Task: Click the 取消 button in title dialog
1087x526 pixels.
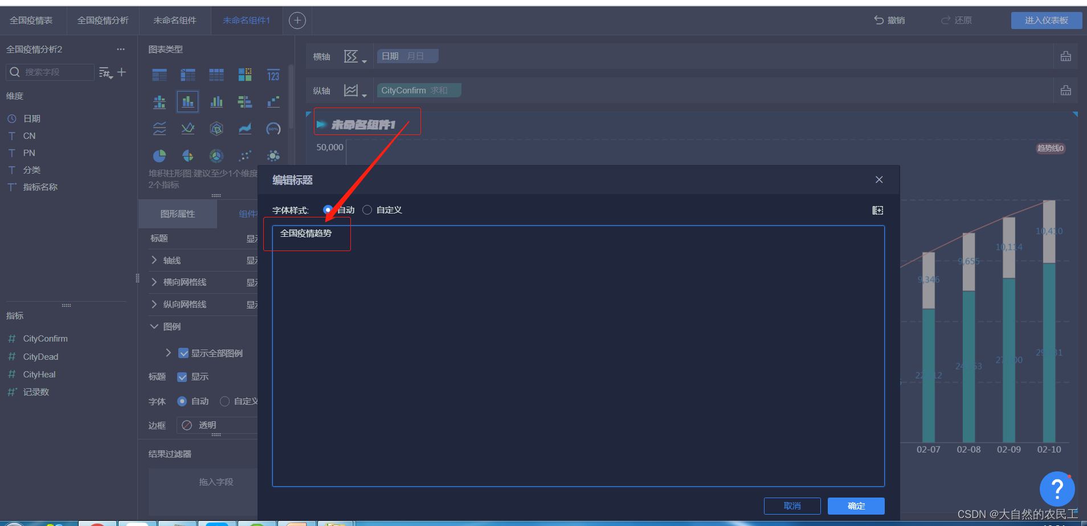Action: 792,506
